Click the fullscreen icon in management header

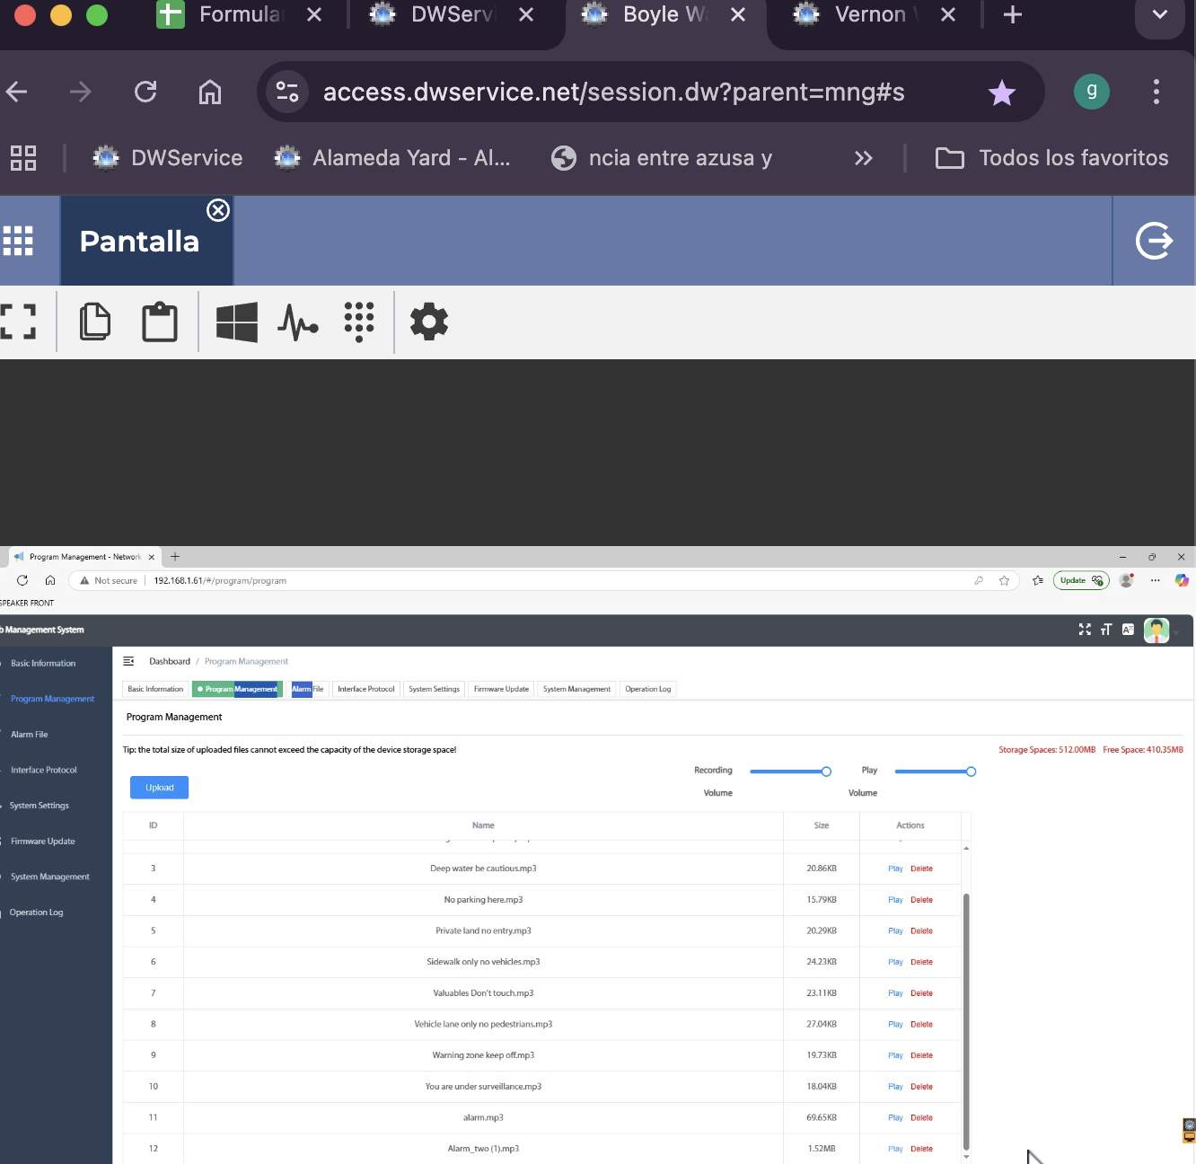tap(1085, 630)
